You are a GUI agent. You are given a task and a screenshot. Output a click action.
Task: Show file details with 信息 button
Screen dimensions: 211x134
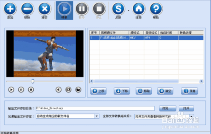coord(189,91)
